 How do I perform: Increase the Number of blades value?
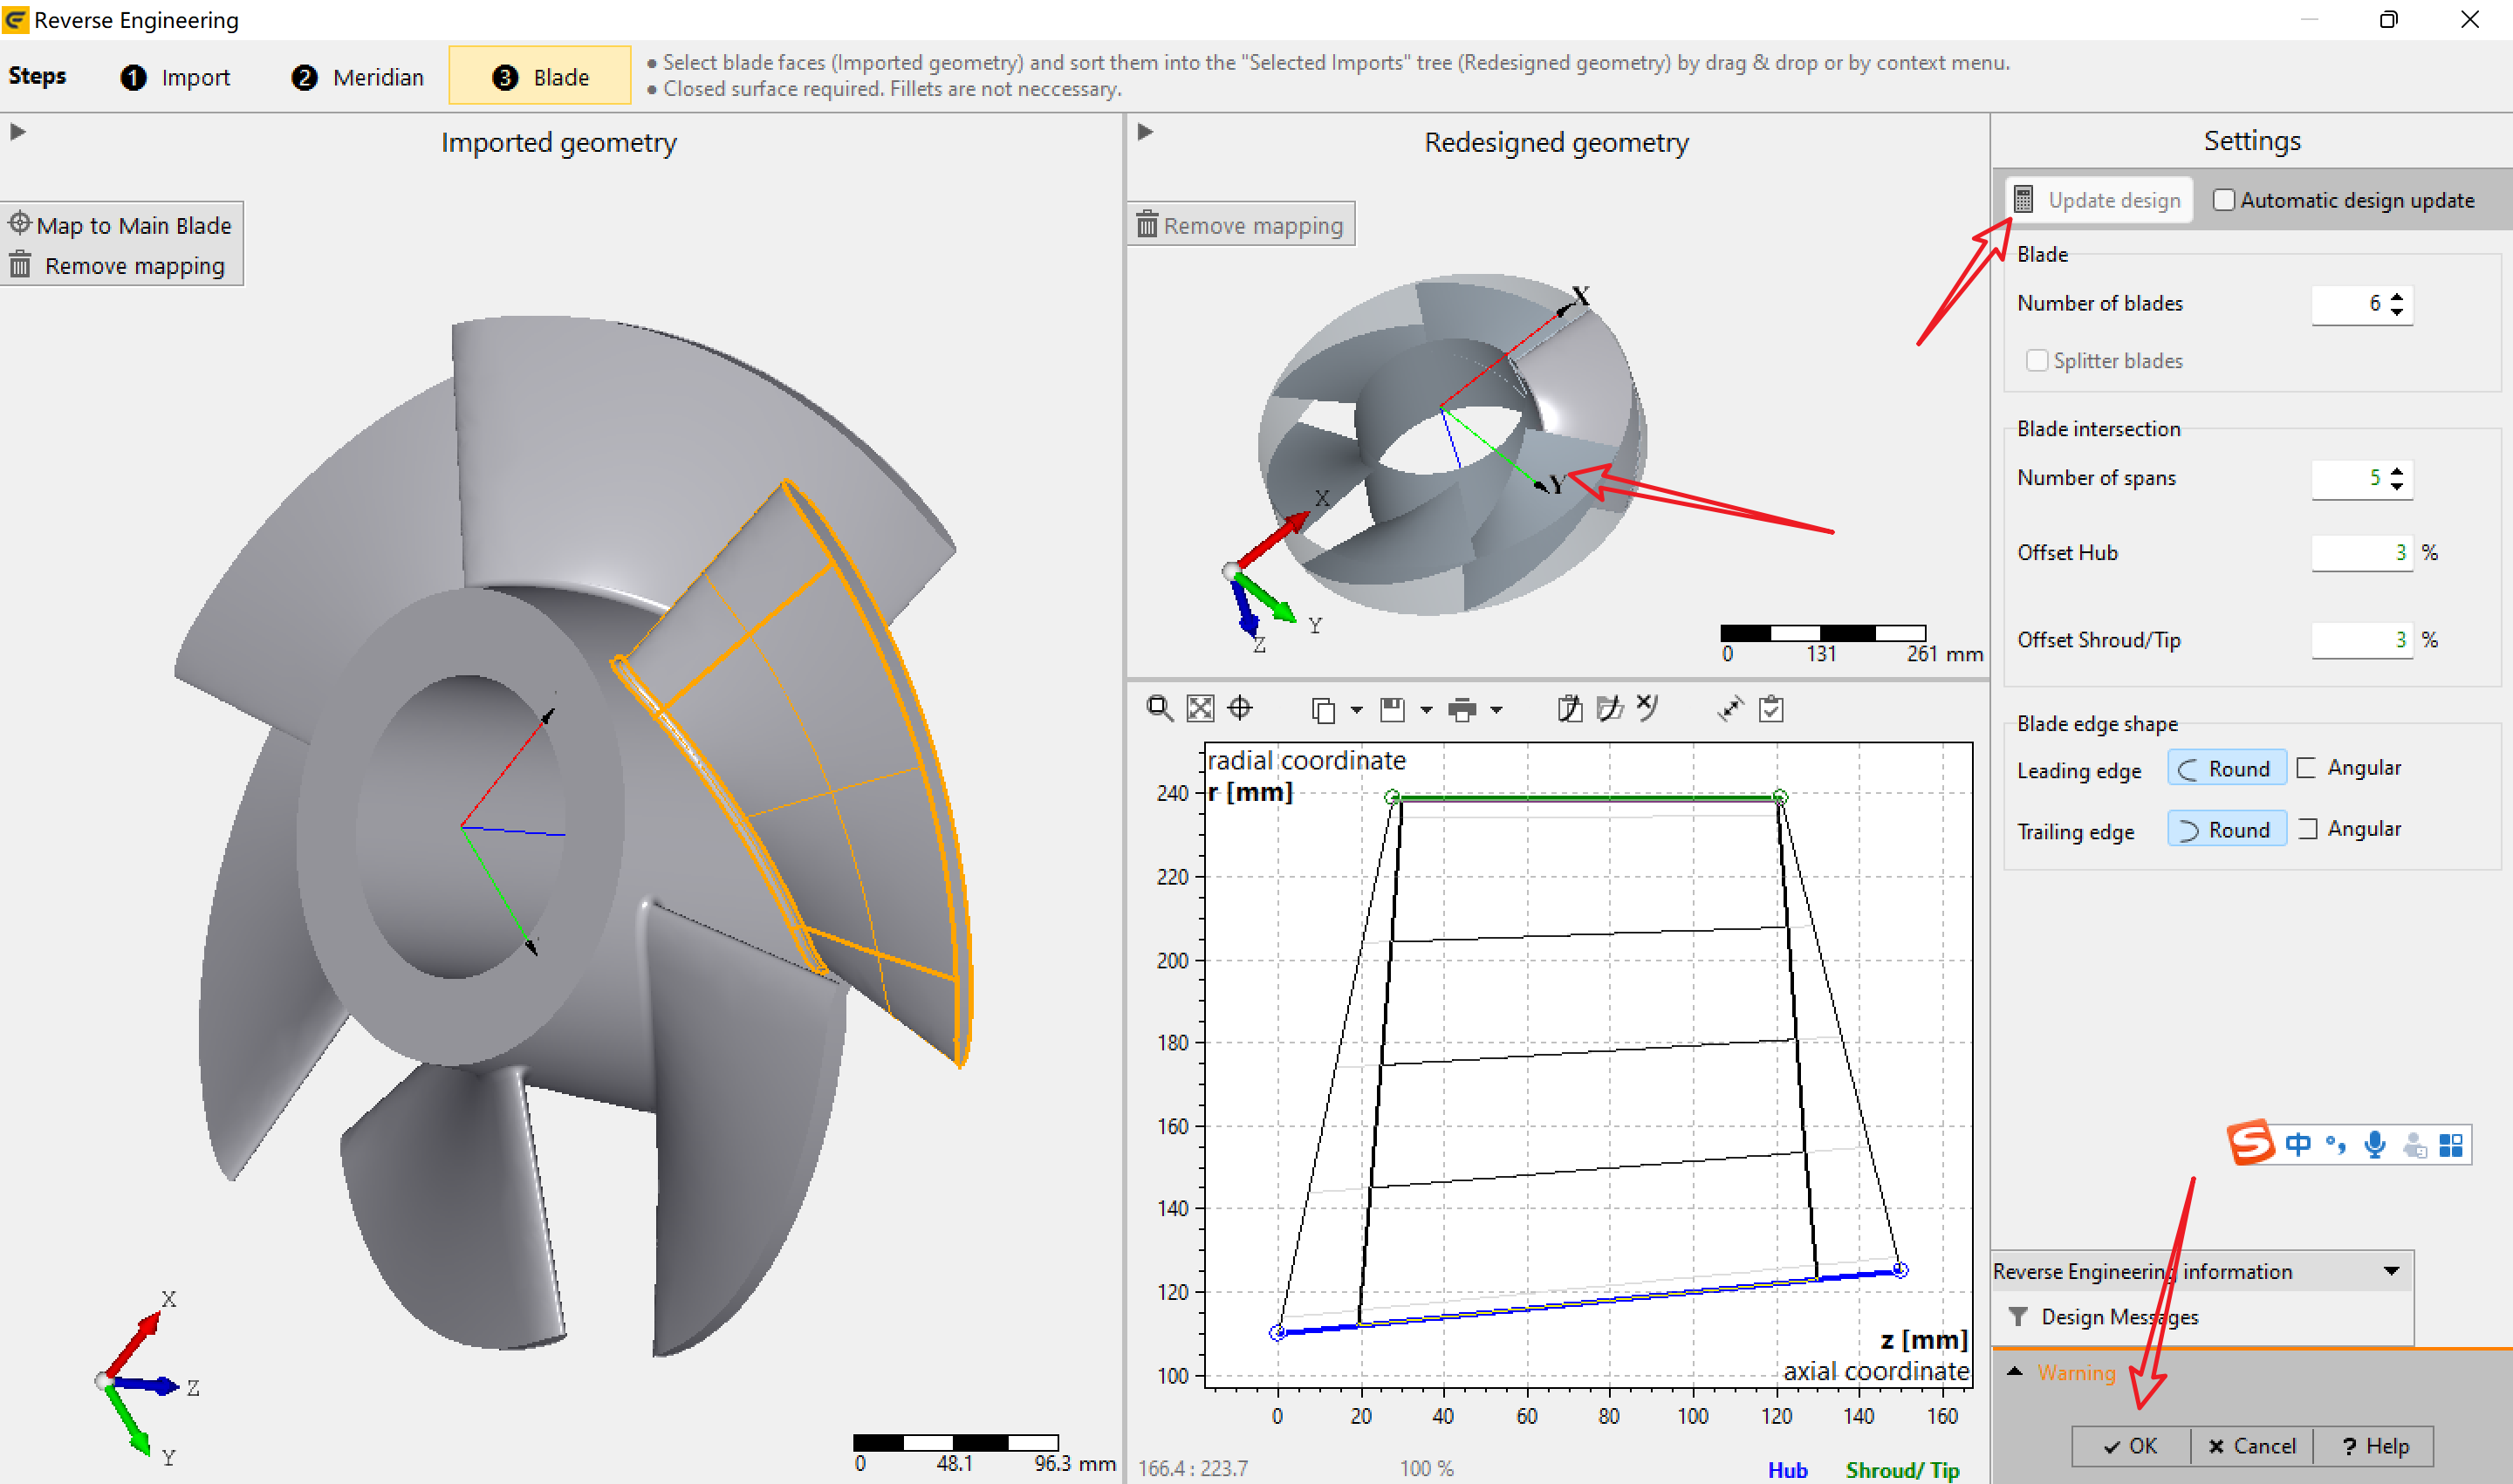[x=2397, y=296]
